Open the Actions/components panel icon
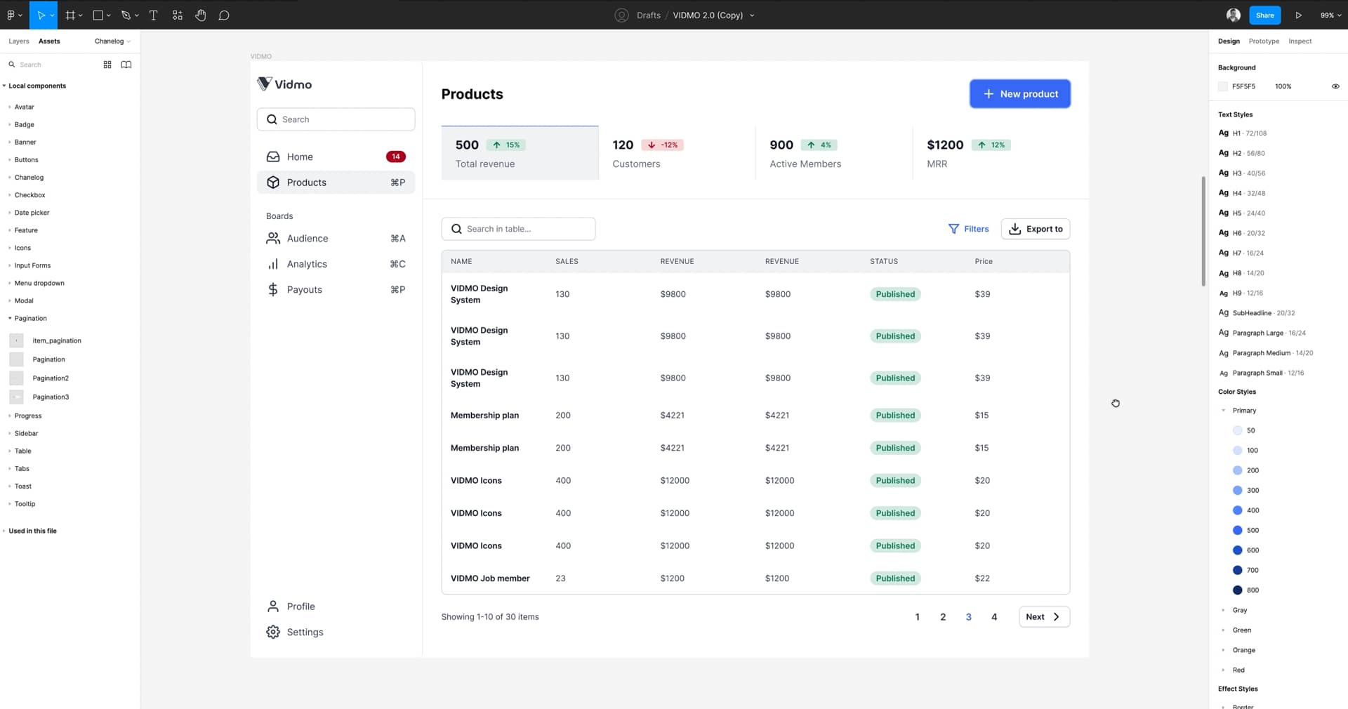This screenshot has height=709, width=1348. pyautogui.click(x=177, y=15)
